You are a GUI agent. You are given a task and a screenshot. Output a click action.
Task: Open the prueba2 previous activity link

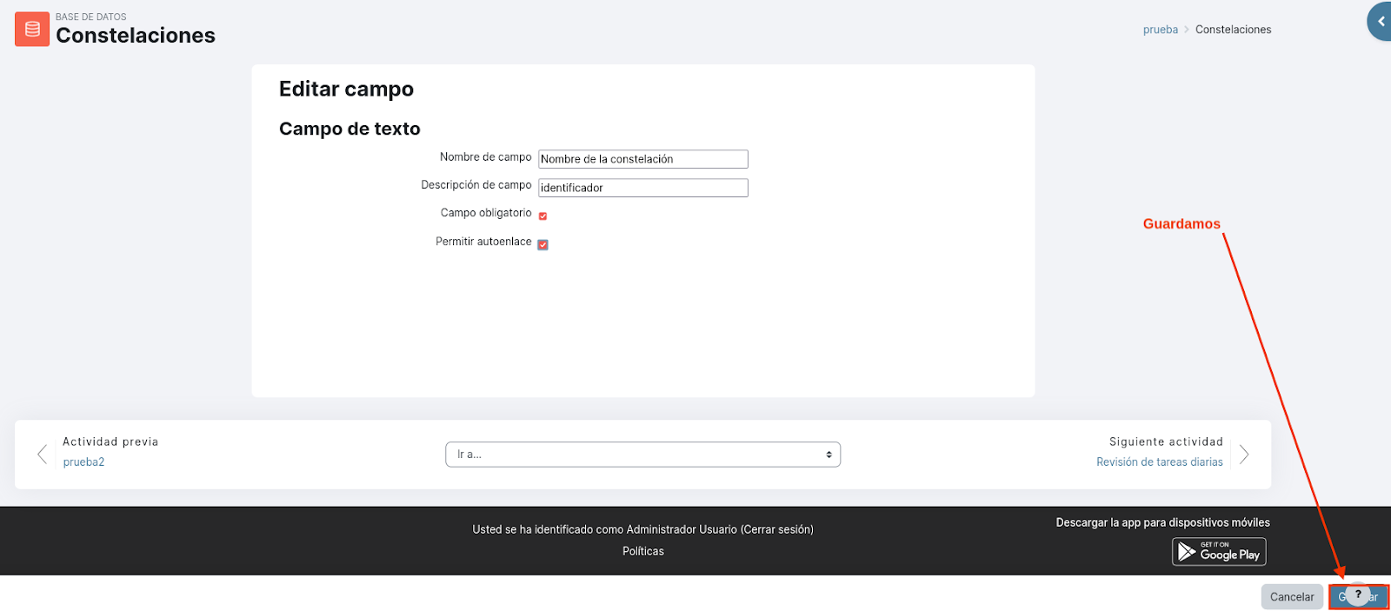[83, 462]
